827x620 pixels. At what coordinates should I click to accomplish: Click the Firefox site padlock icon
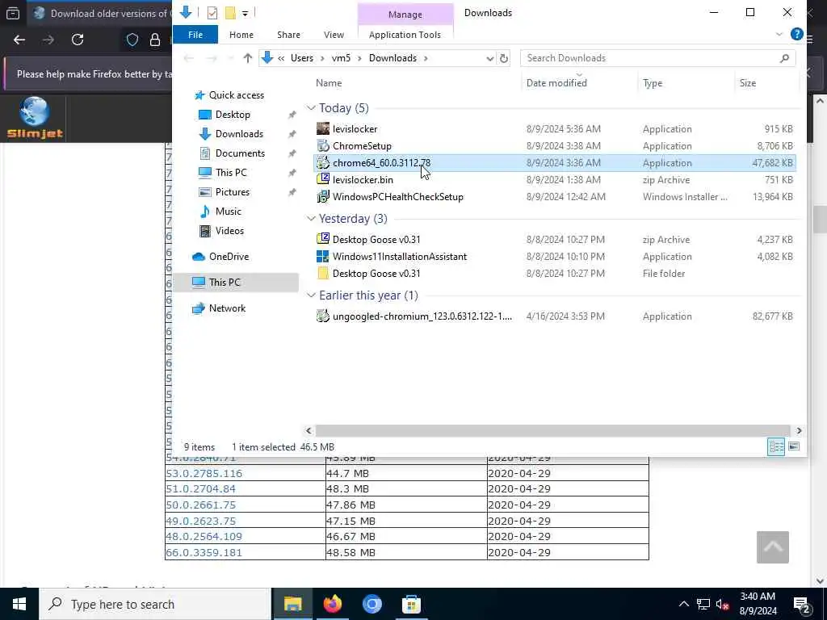[x=155, y=40]
